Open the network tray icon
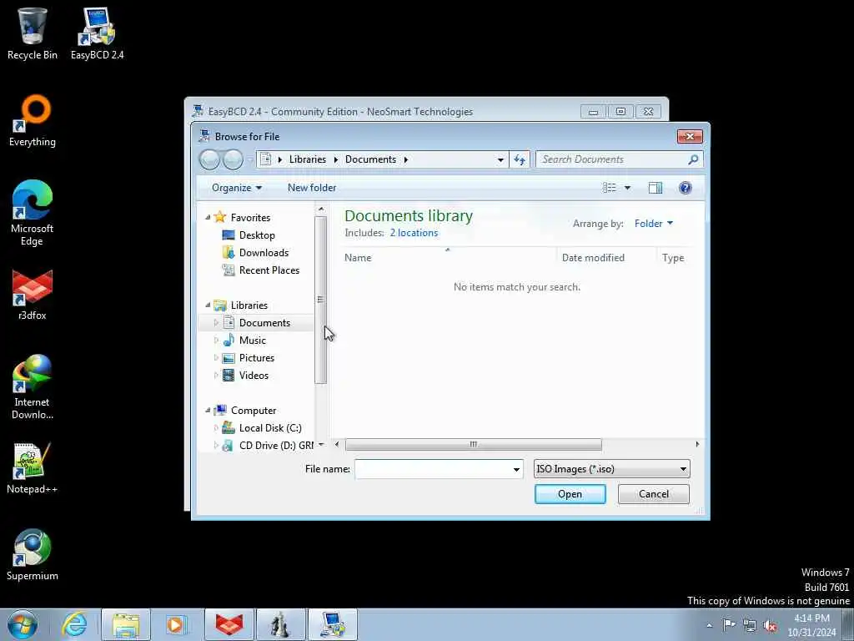854x641 pixels. click(x=750, y=625)
